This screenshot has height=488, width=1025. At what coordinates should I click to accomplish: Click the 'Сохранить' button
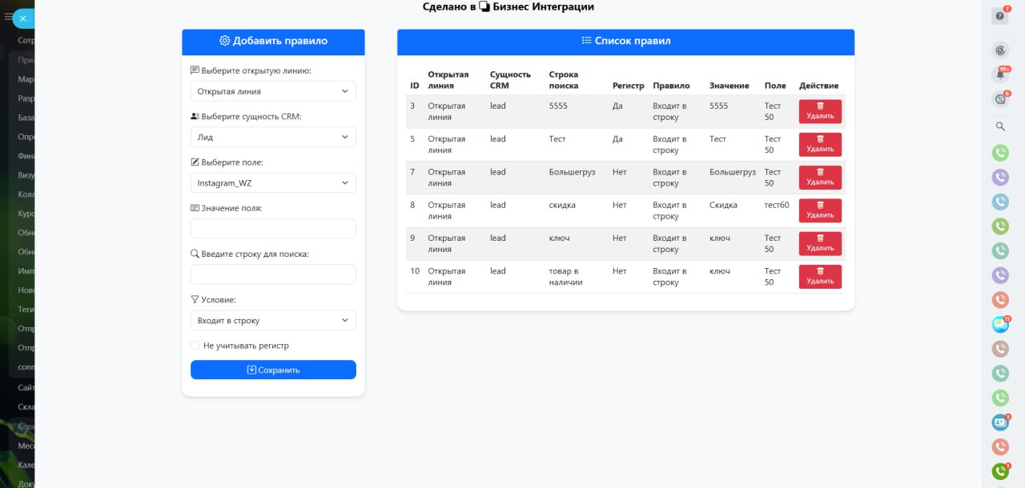click(x=273, y=370)
